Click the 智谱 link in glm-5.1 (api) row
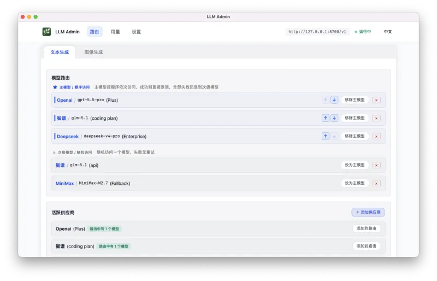Image resolution: width=437 pixels, height=281 pixels. pos(60,165)
